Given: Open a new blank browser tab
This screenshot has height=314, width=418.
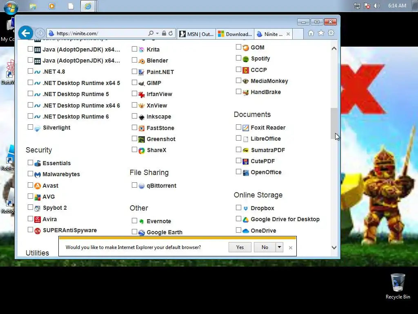Looking at the screenshot, I should click(298, 34).
